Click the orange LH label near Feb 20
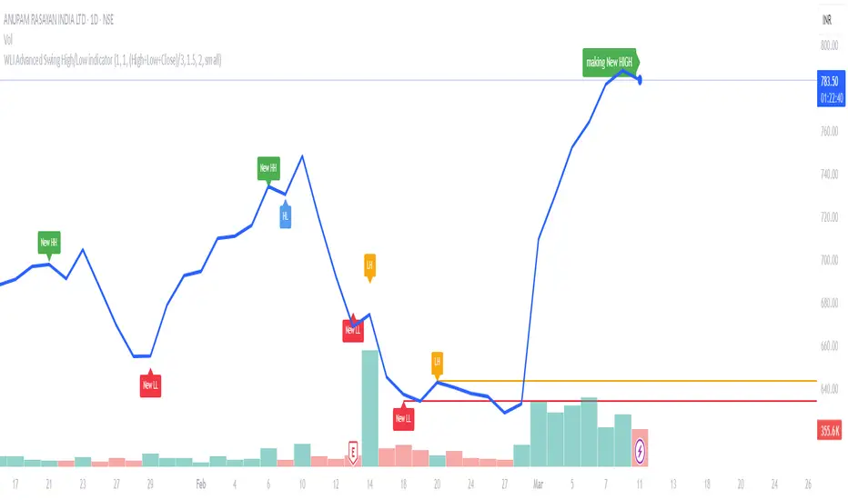 [x=437, y=364]
